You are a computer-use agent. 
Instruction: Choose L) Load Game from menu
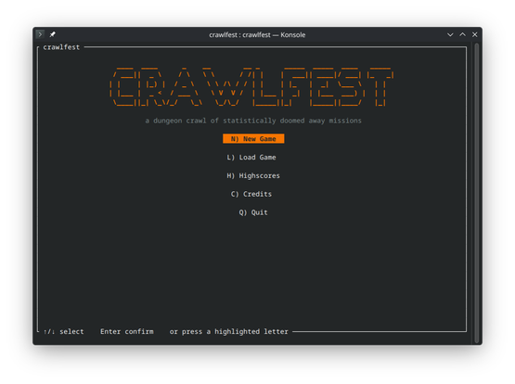point(251,157)
